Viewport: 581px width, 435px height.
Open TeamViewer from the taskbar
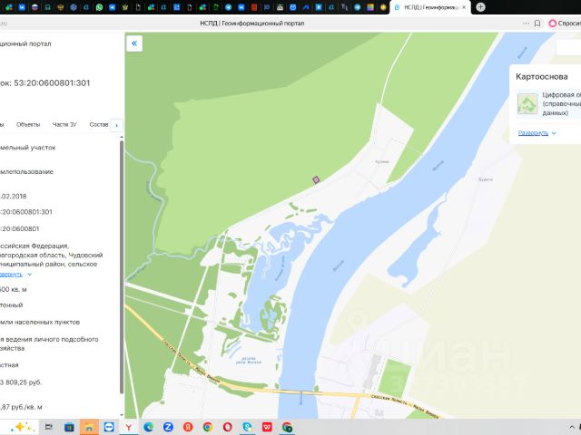(x=109, y=427)
